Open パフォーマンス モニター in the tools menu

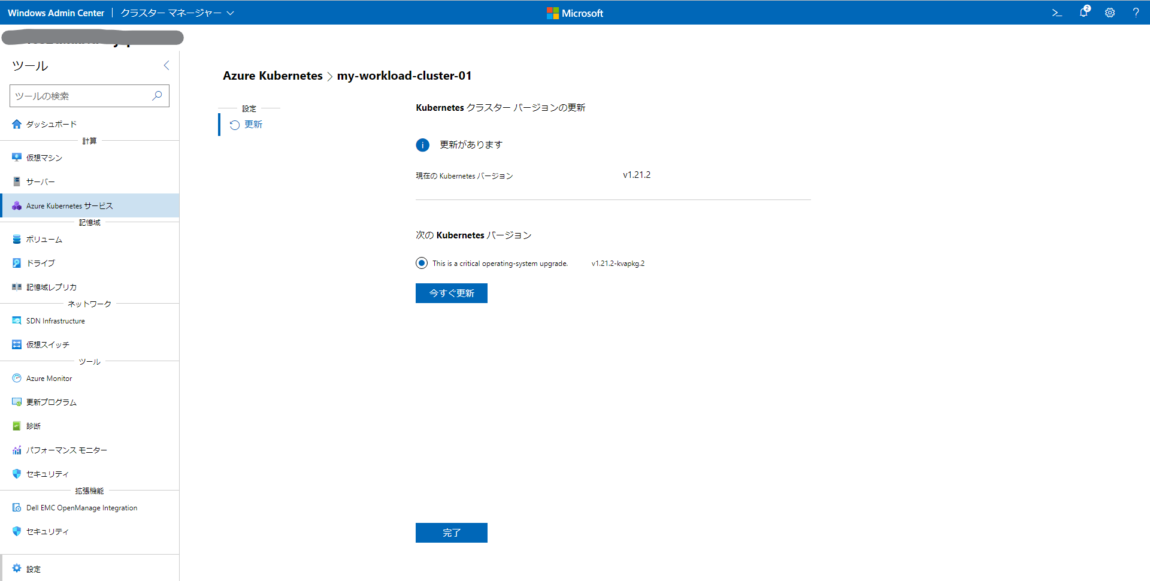tap(90, 450)
